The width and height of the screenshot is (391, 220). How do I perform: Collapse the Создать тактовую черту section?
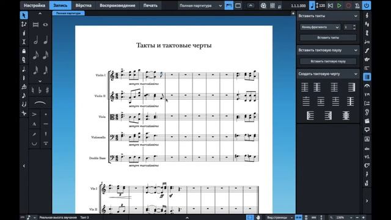pos(356,74)
